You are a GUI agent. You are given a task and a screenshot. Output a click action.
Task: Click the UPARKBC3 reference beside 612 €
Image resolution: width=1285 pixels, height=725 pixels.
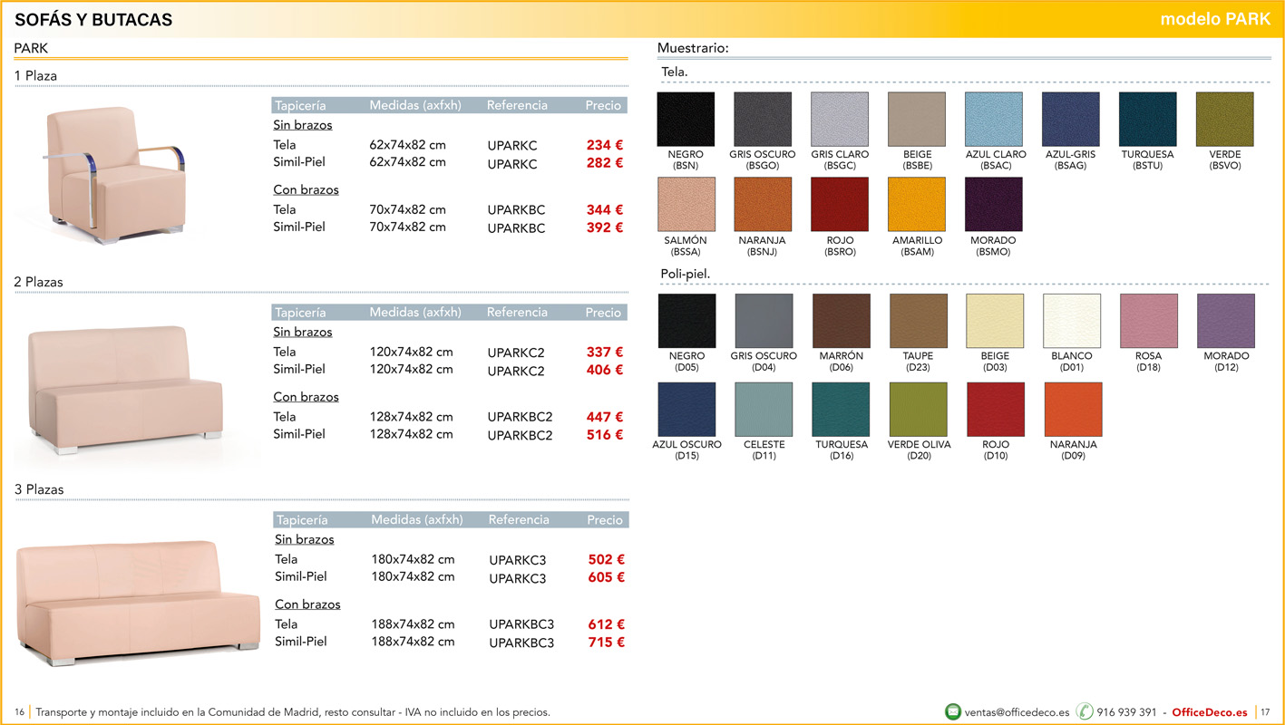click(x=521, y=624)
